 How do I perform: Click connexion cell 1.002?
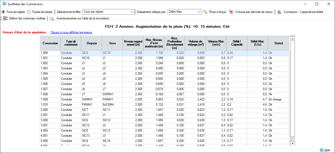tap(50, 63)
